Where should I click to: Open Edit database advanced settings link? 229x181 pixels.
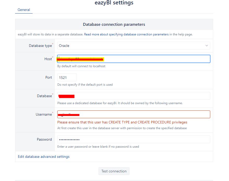click(x=44, y=157)
